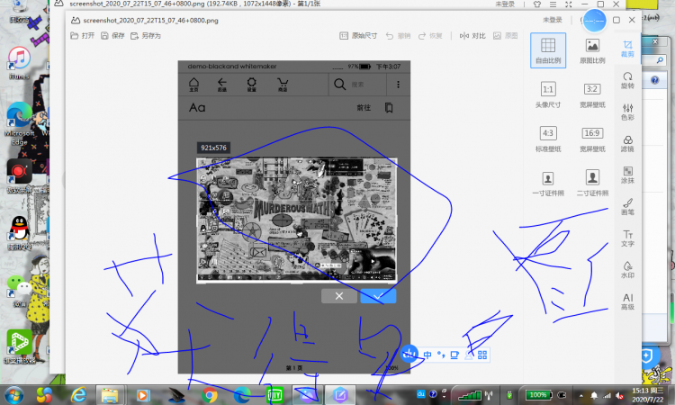Compare before and after with 对比
This screenshot has width=675, height=405.
coord(472,36)
